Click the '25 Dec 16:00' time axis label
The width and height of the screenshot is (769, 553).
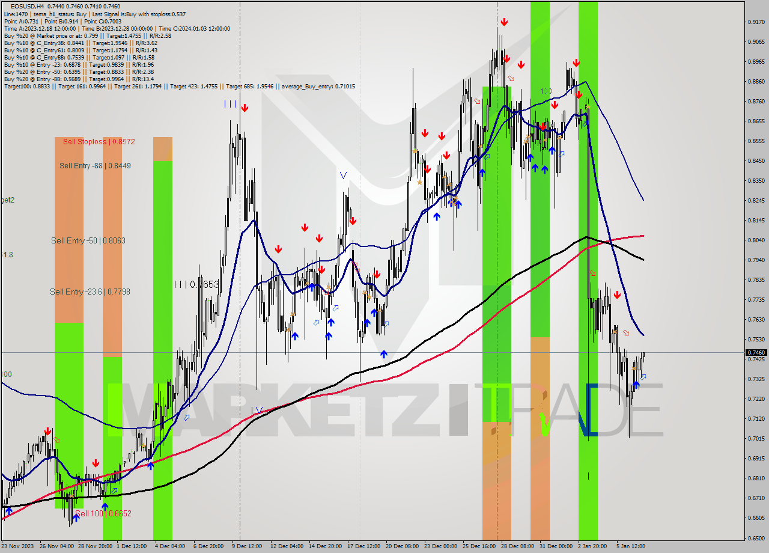coord(479,546)
